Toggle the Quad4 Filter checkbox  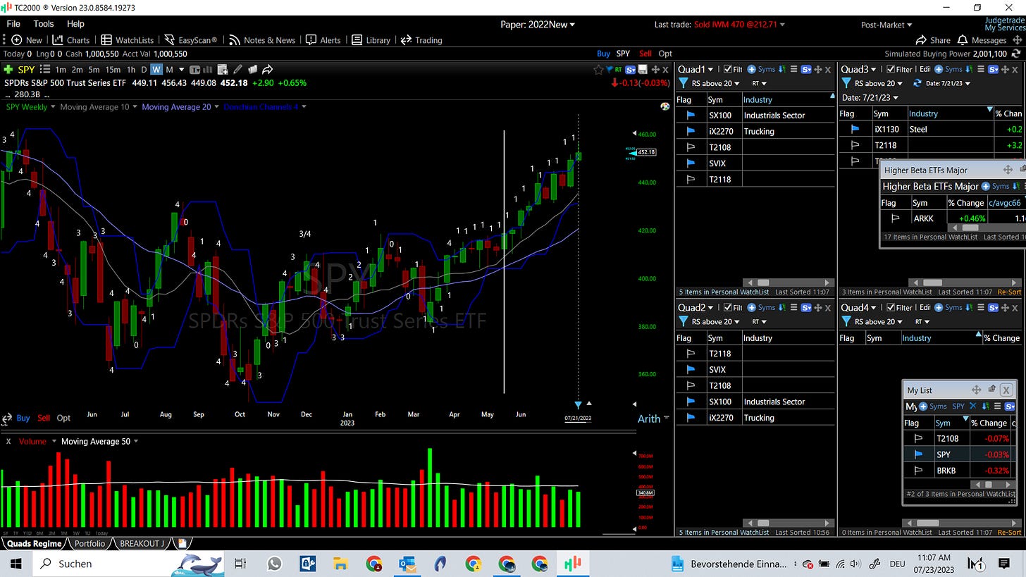pos(891,307)
